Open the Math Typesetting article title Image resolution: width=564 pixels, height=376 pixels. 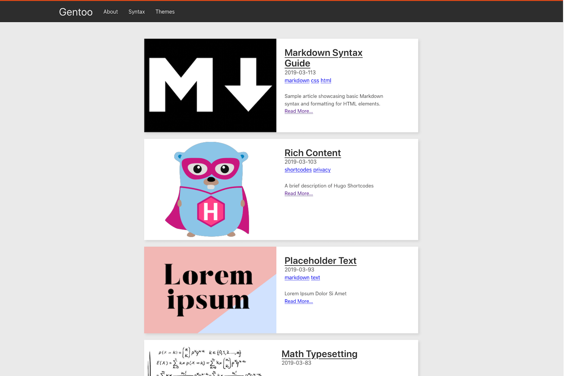tap(319, 354)
